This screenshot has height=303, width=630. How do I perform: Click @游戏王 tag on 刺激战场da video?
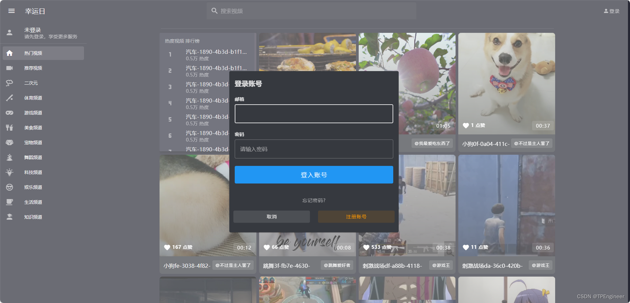541,265
